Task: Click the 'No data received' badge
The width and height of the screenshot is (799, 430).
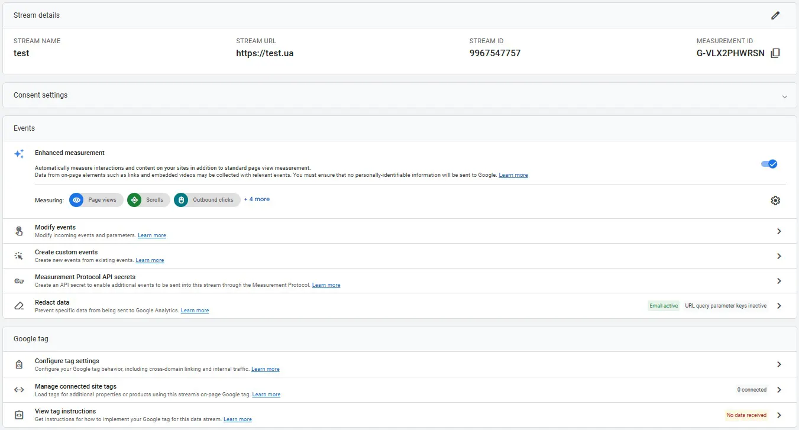Action: pyautogui.click(x=746, y=415)
